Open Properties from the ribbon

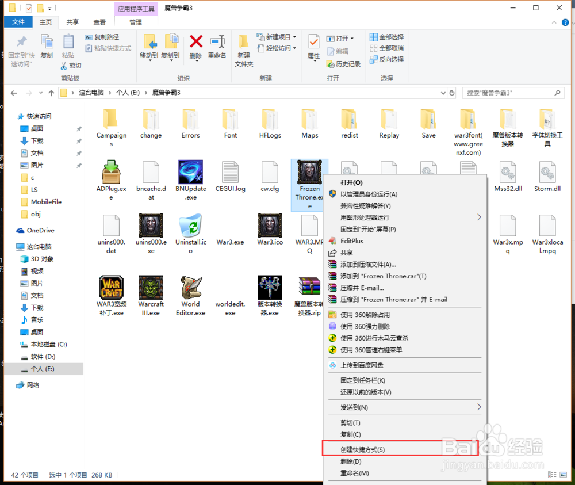pos(313,48)
